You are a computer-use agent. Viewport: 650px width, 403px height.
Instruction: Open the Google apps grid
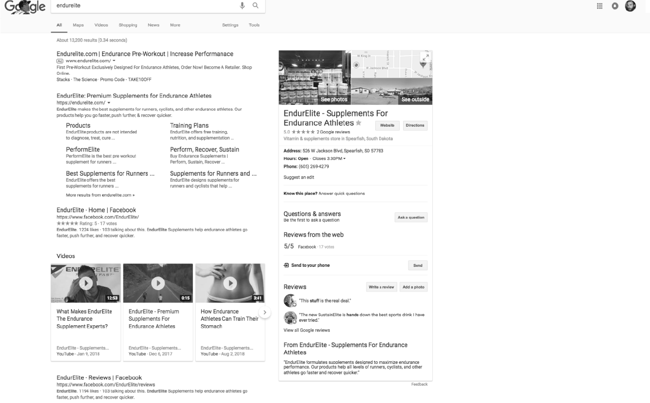pos(600,6)
